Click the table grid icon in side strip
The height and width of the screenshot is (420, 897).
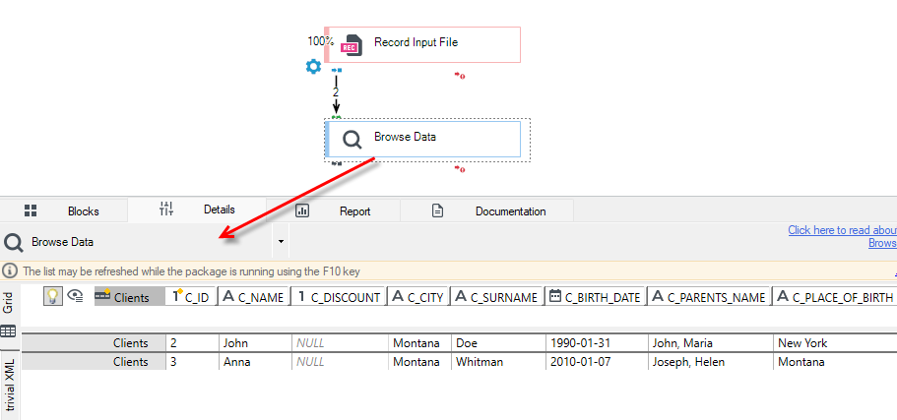click(8, 331)
